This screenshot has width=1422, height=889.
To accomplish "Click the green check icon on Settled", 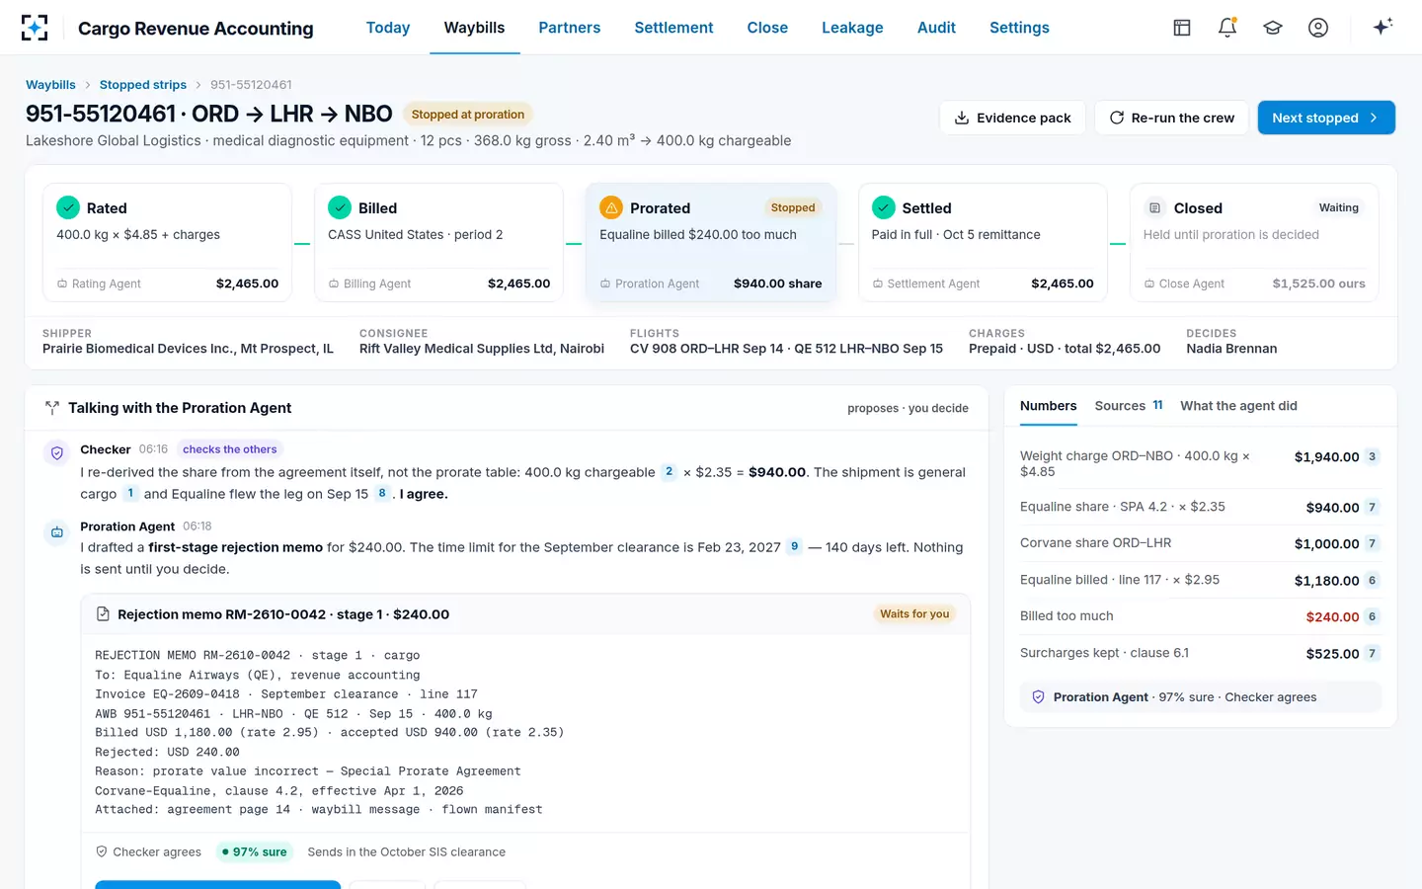I will (x=884, y=207).
